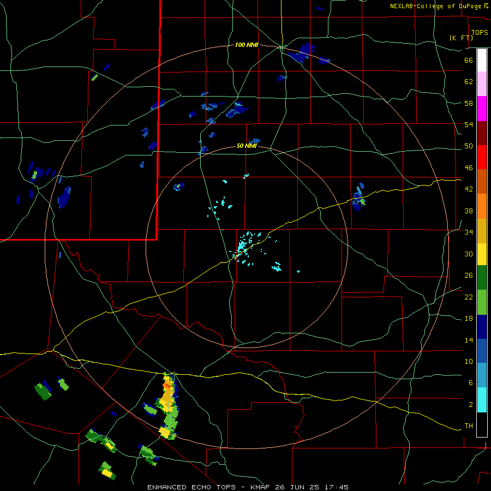491x491 pixels.
Task: Click legend value 22
Action: point(469,297)
